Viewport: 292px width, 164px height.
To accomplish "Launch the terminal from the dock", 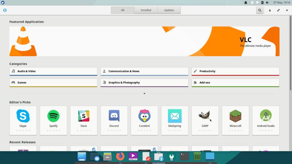I will 184,156.
